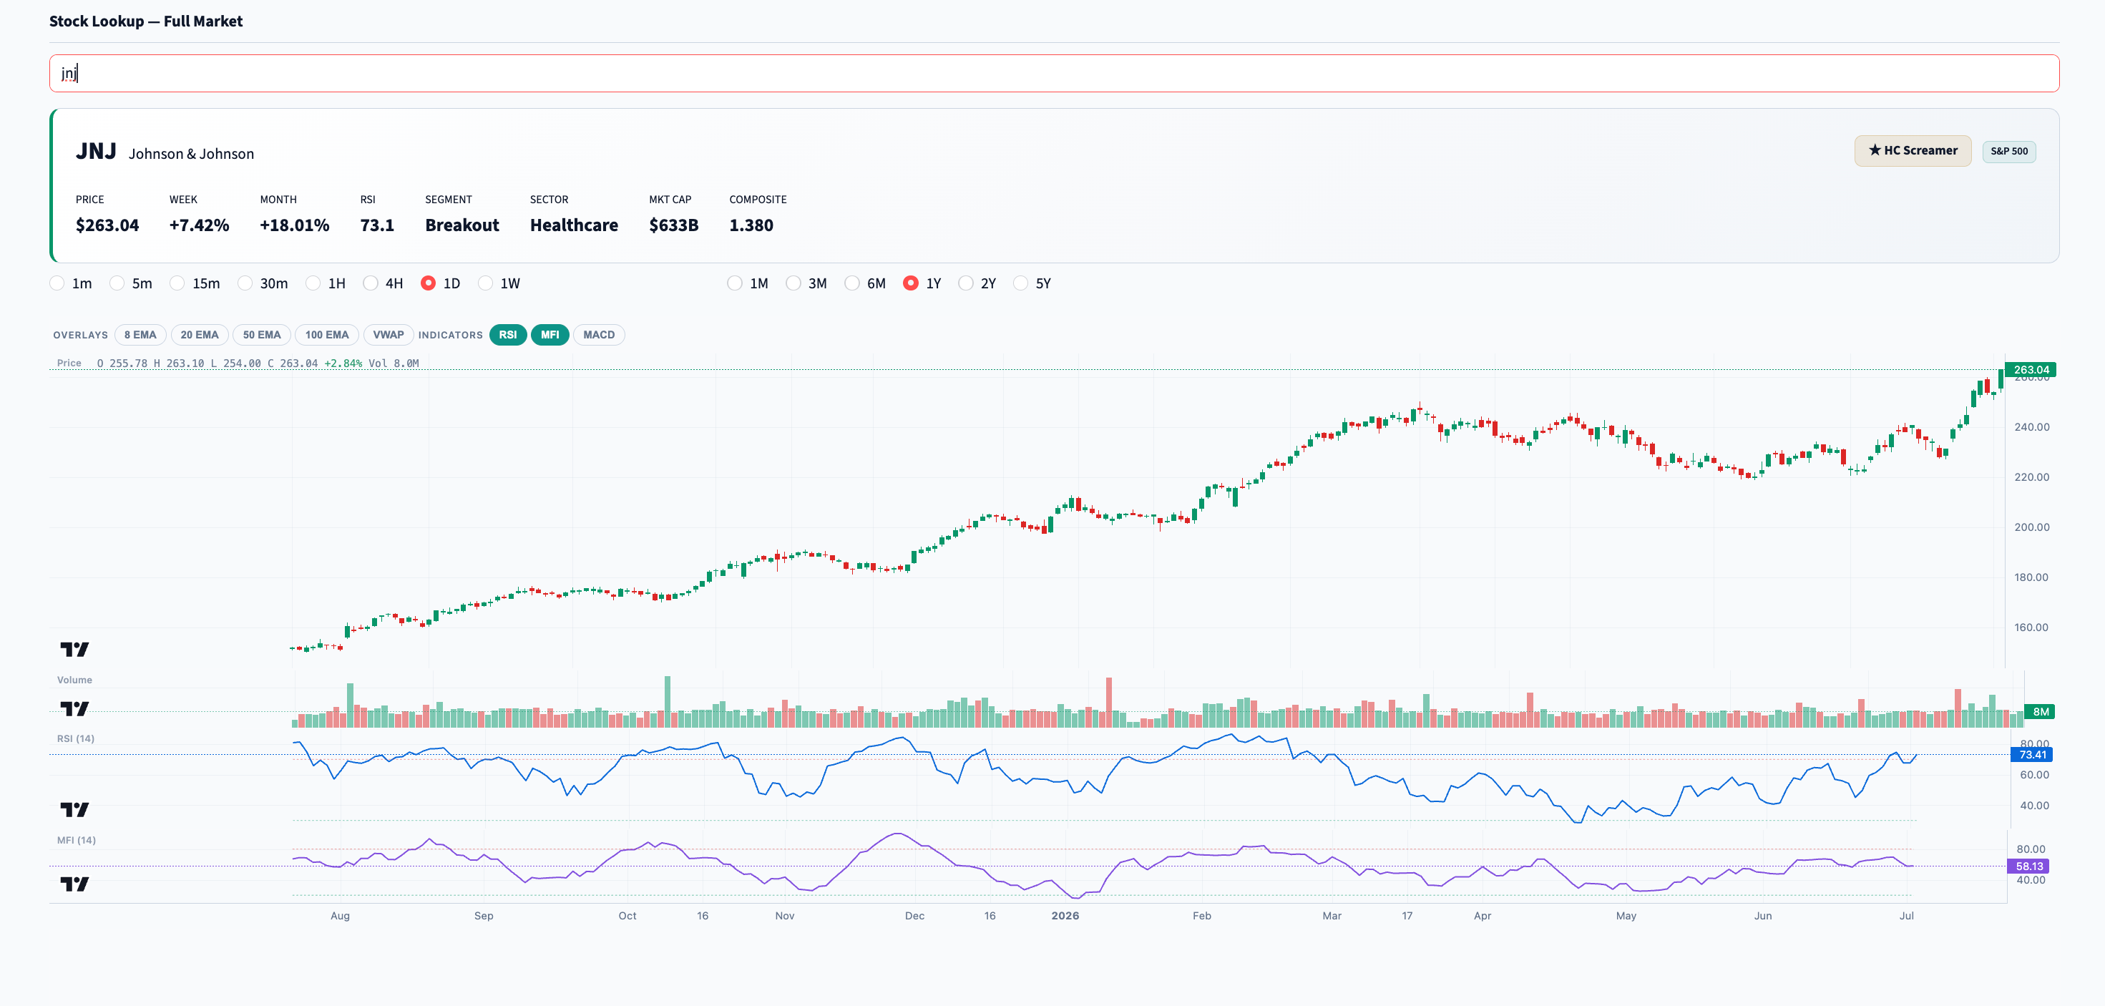Image resolution: width=2105 pixels, height=1006 pixels.
Task: Click the blue 73.41 RSI value label
Action: pos(2031,754)
